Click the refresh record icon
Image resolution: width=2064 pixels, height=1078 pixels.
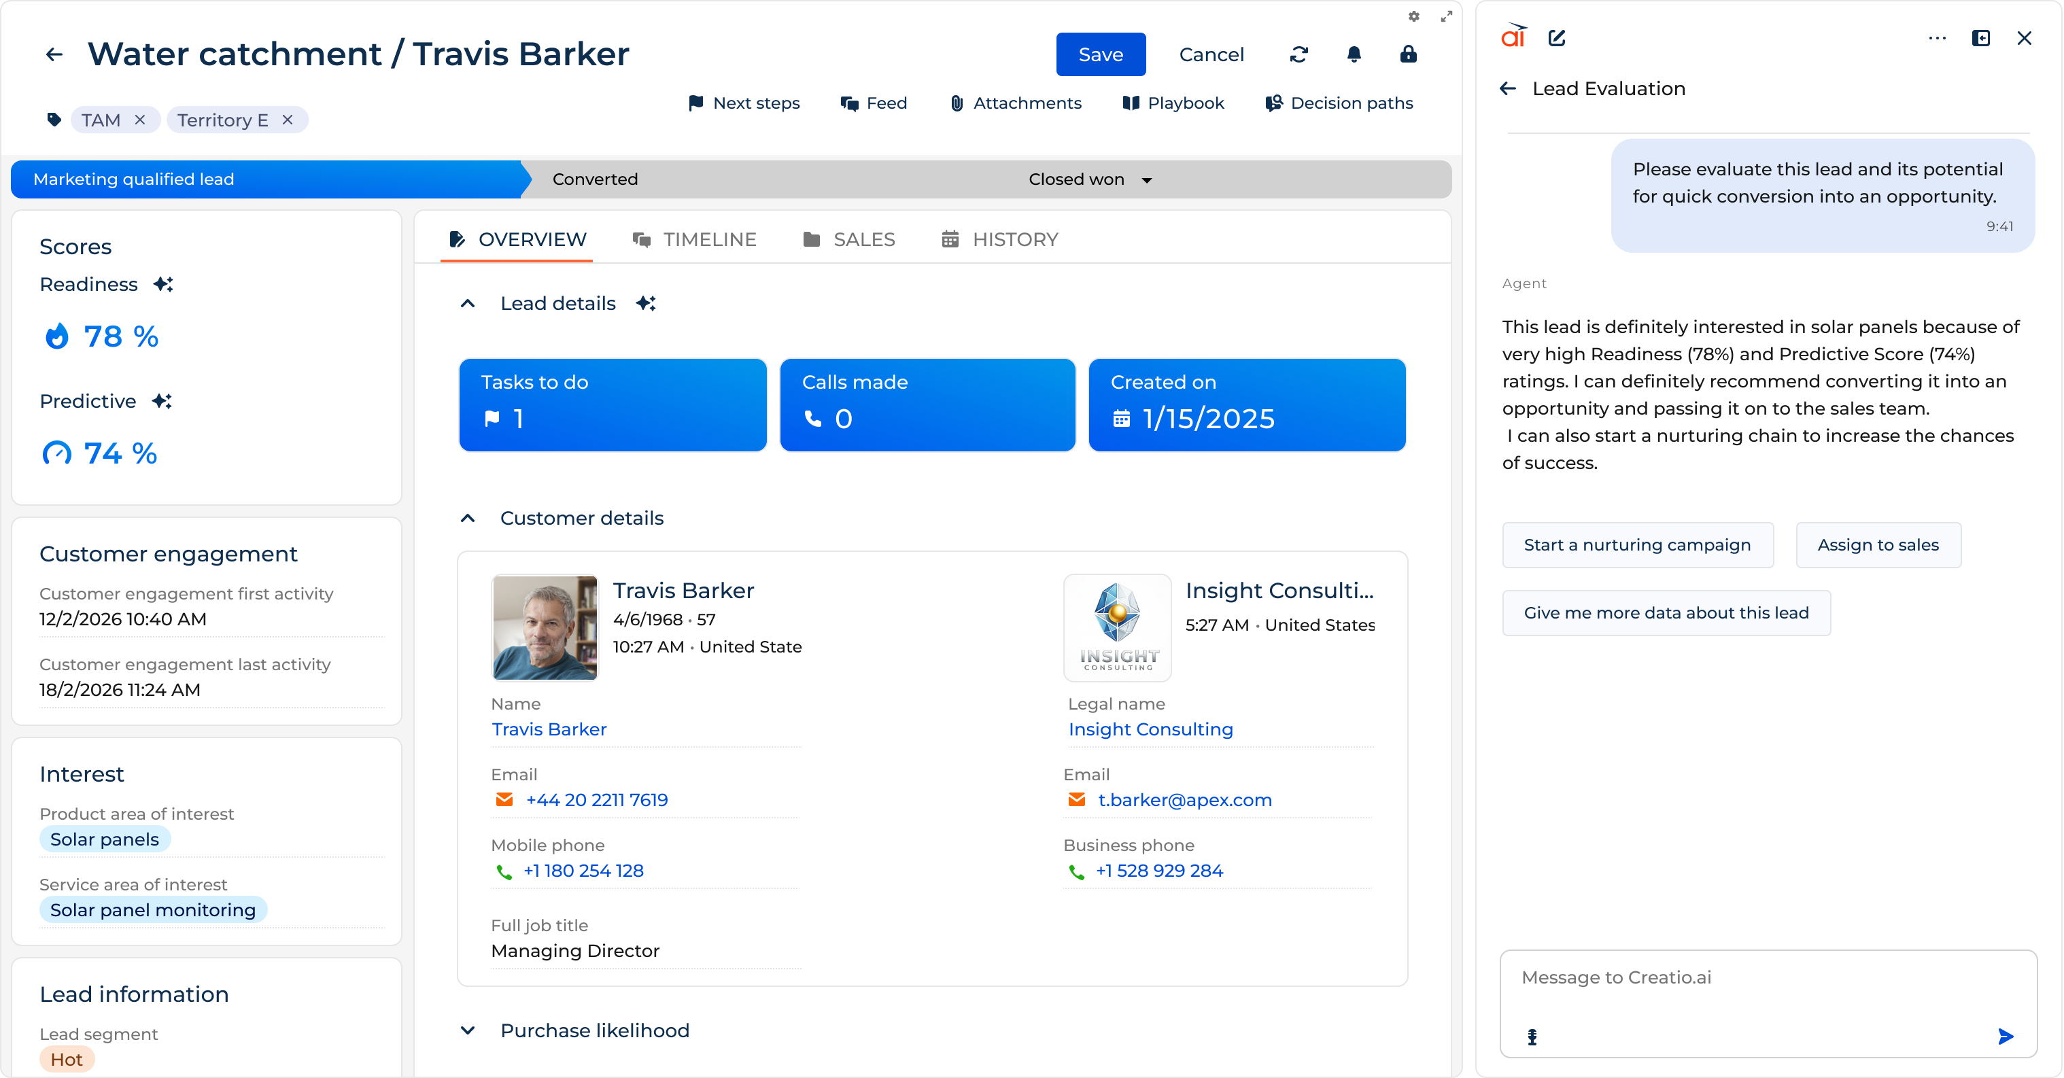tap(1300, 54)
